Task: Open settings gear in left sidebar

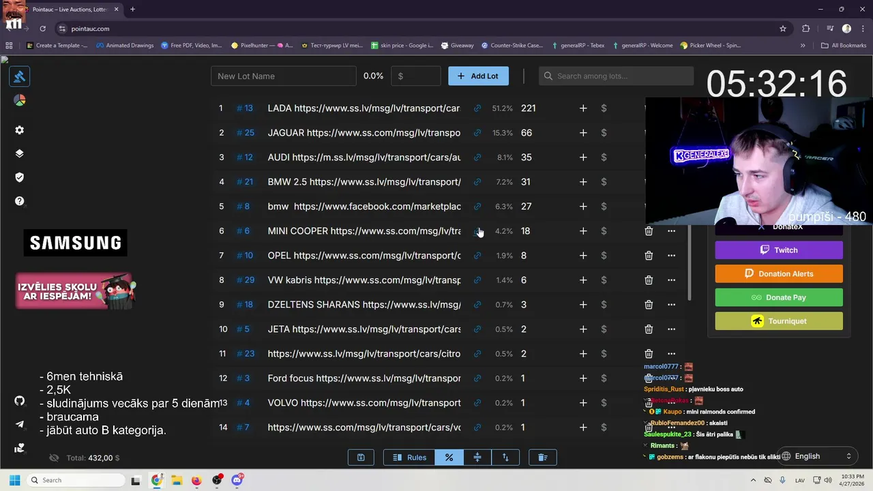Action: coord(20,130)
